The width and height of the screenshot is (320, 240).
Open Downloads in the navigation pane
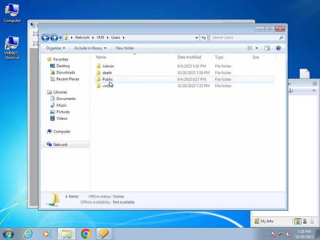pyautogui.click(x=66, y=72)
